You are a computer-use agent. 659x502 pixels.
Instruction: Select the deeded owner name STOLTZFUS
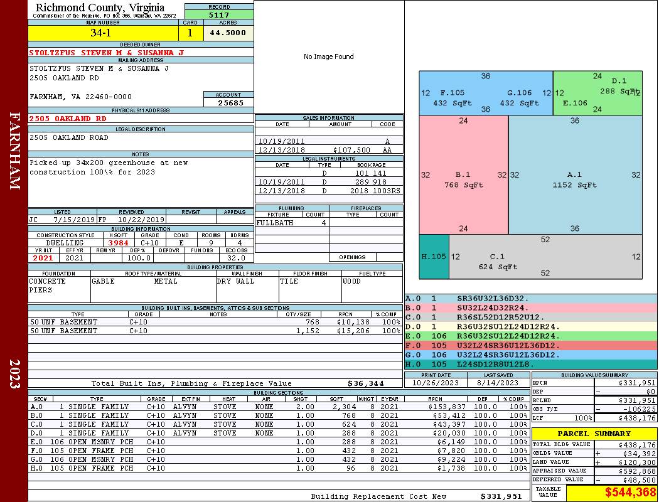(106, 53)
